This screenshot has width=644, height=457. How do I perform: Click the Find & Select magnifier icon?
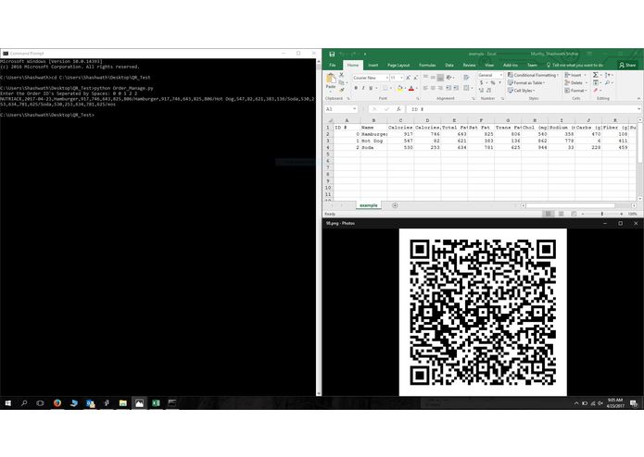pos(608,82)
